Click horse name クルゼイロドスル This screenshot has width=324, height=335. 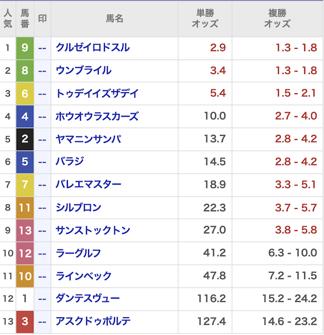click(x=93, y=48)
